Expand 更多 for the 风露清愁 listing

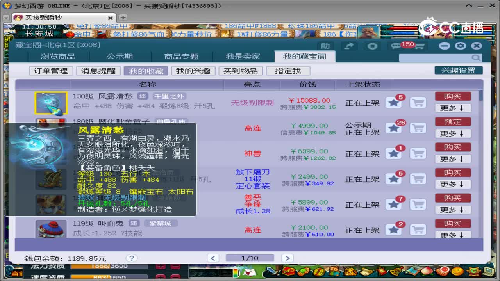coord(453,108)
